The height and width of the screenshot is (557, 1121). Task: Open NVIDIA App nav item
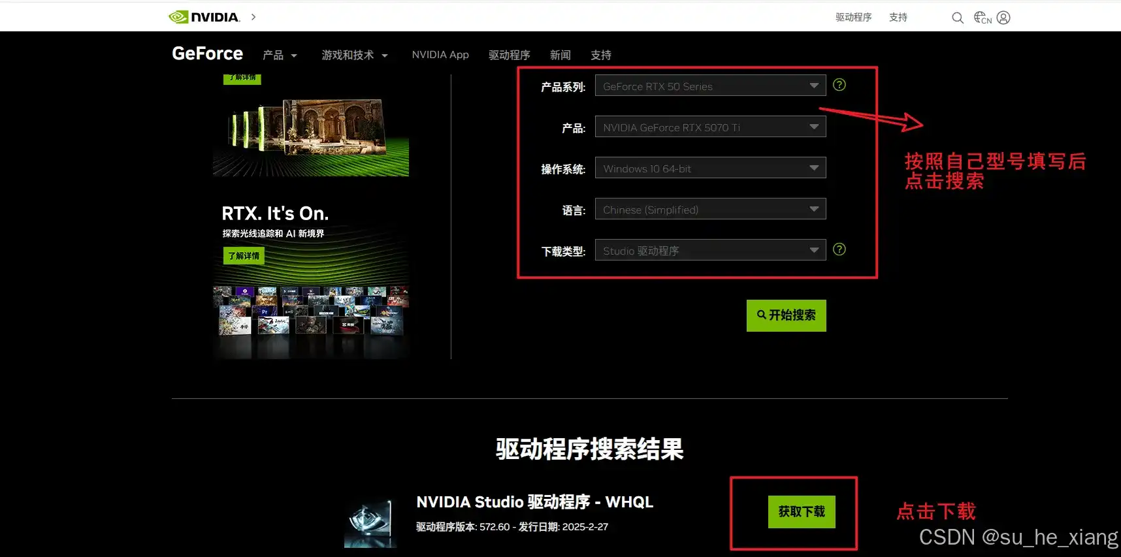tap(440, 55)
